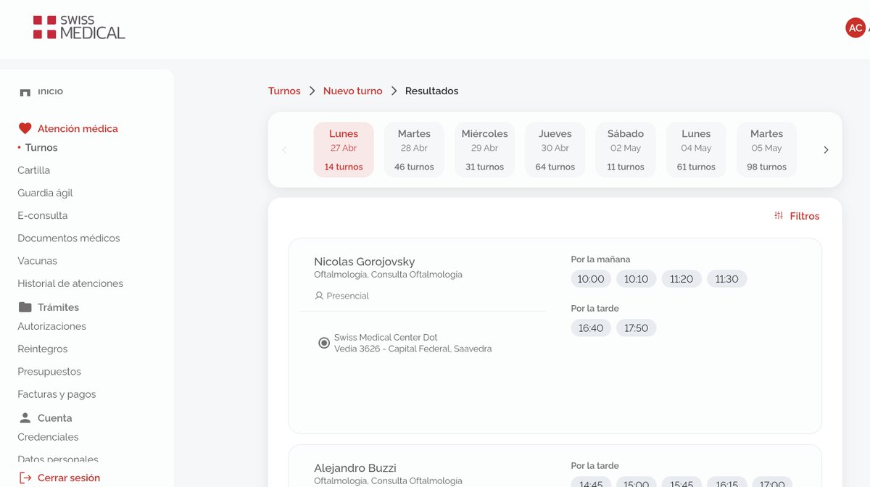Click Cerrar sesión link
Screen dimensions: 870x487
69,478
